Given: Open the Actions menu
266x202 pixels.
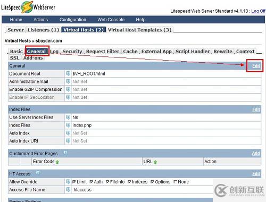Looking at the screenshot, I should (41, 20).
